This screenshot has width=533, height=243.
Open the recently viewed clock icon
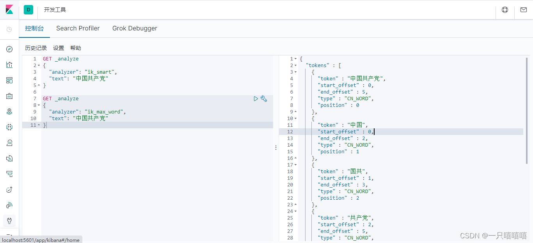9,29
